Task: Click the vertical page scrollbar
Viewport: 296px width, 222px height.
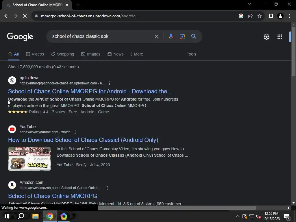Action: 293,51
